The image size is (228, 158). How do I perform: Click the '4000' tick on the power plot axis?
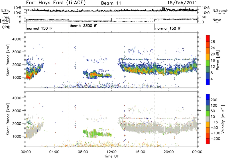click(17, 39)
